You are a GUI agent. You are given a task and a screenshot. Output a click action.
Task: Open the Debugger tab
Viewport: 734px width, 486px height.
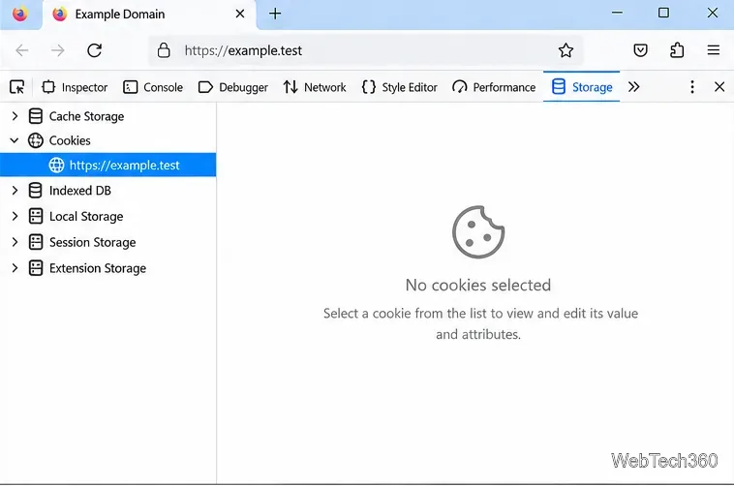pos(233,87)
